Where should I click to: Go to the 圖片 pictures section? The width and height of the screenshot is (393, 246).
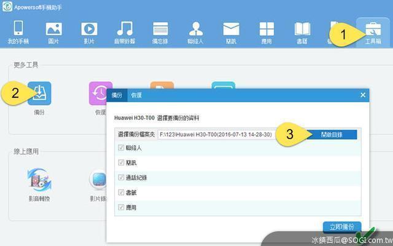[53, 31]
